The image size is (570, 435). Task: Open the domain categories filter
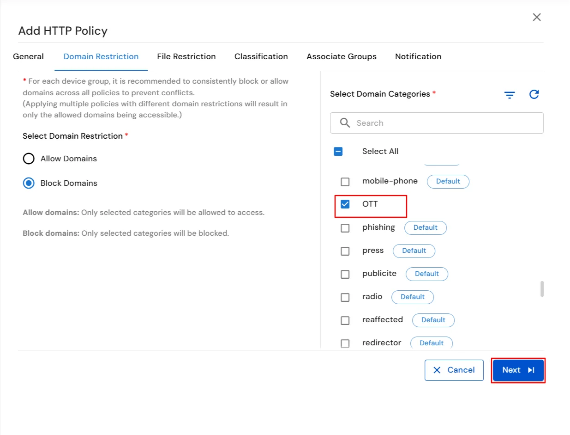point(510,95)
